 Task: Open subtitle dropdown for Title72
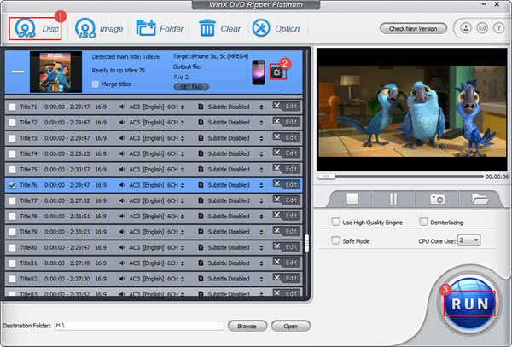[x=261, y=123]
